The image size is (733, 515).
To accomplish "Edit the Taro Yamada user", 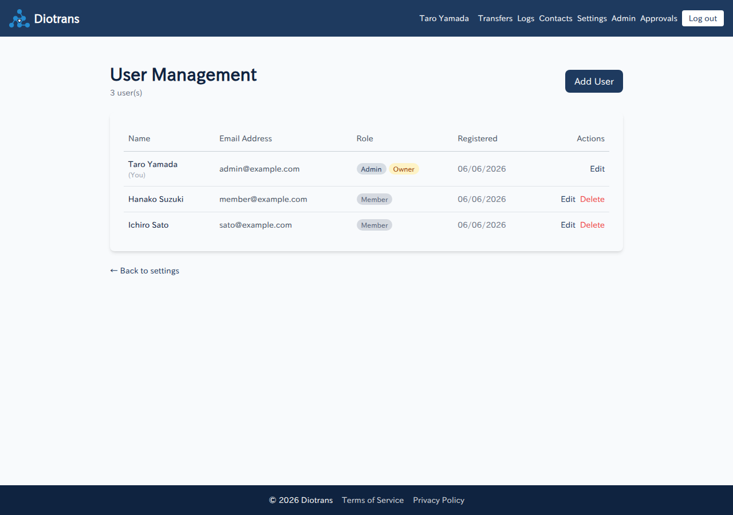I will pyautogui.click(x=597, y=169).
